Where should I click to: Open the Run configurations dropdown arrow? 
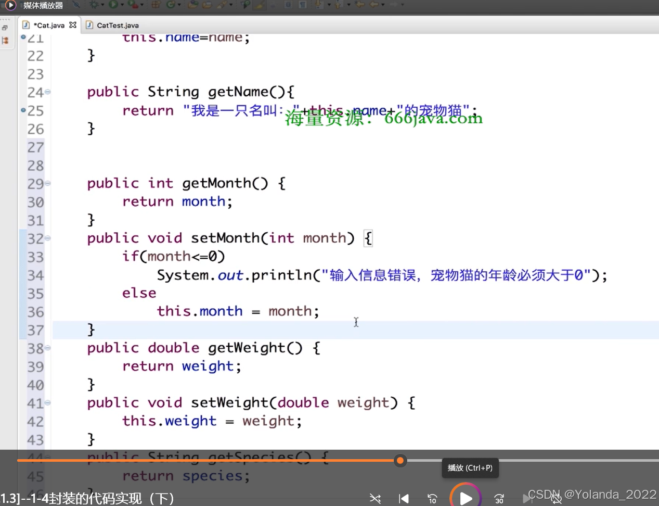pyautogui.click(x=122, y=5)
